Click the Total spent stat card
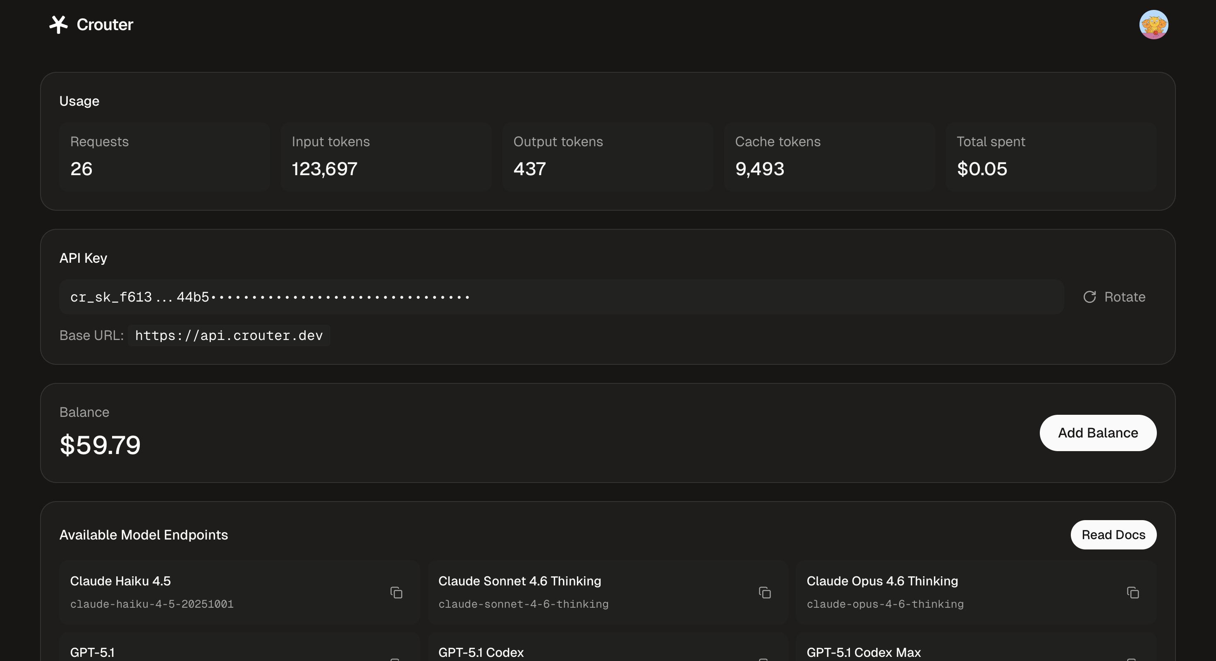The height and width of the screenshot is (661, 1216). click(x=1051, y=157)
